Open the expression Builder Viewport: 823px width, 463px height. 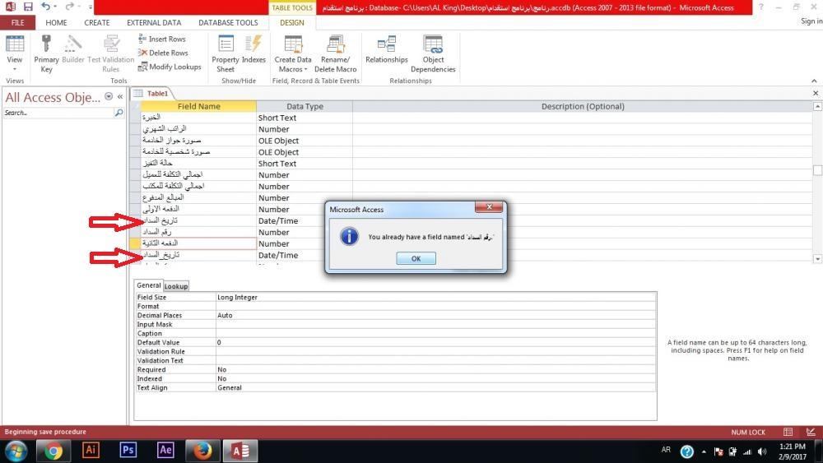(73, 49)
